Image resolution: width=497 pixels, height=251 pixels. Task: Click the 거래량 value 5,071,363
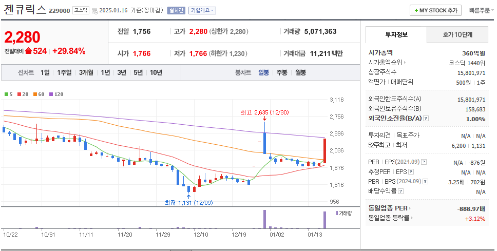click(320, 31)
